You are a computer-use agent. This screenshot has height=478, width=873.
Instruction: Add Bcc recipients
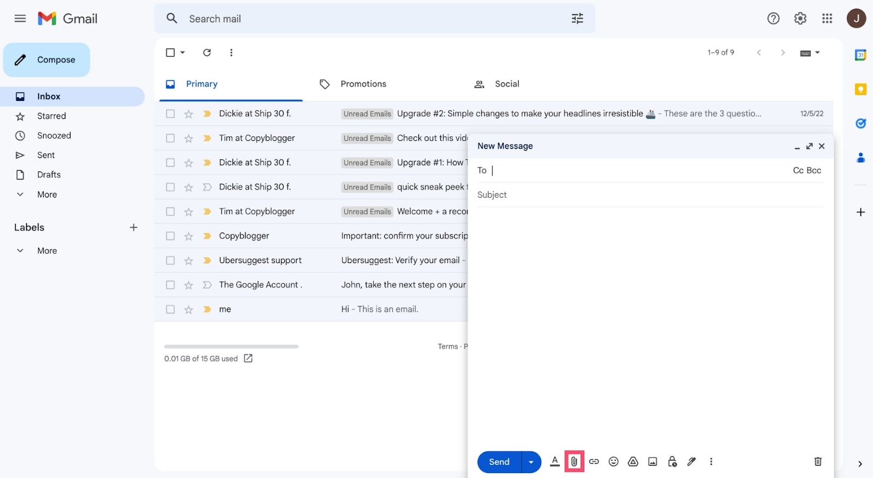(x=814, y=170)
